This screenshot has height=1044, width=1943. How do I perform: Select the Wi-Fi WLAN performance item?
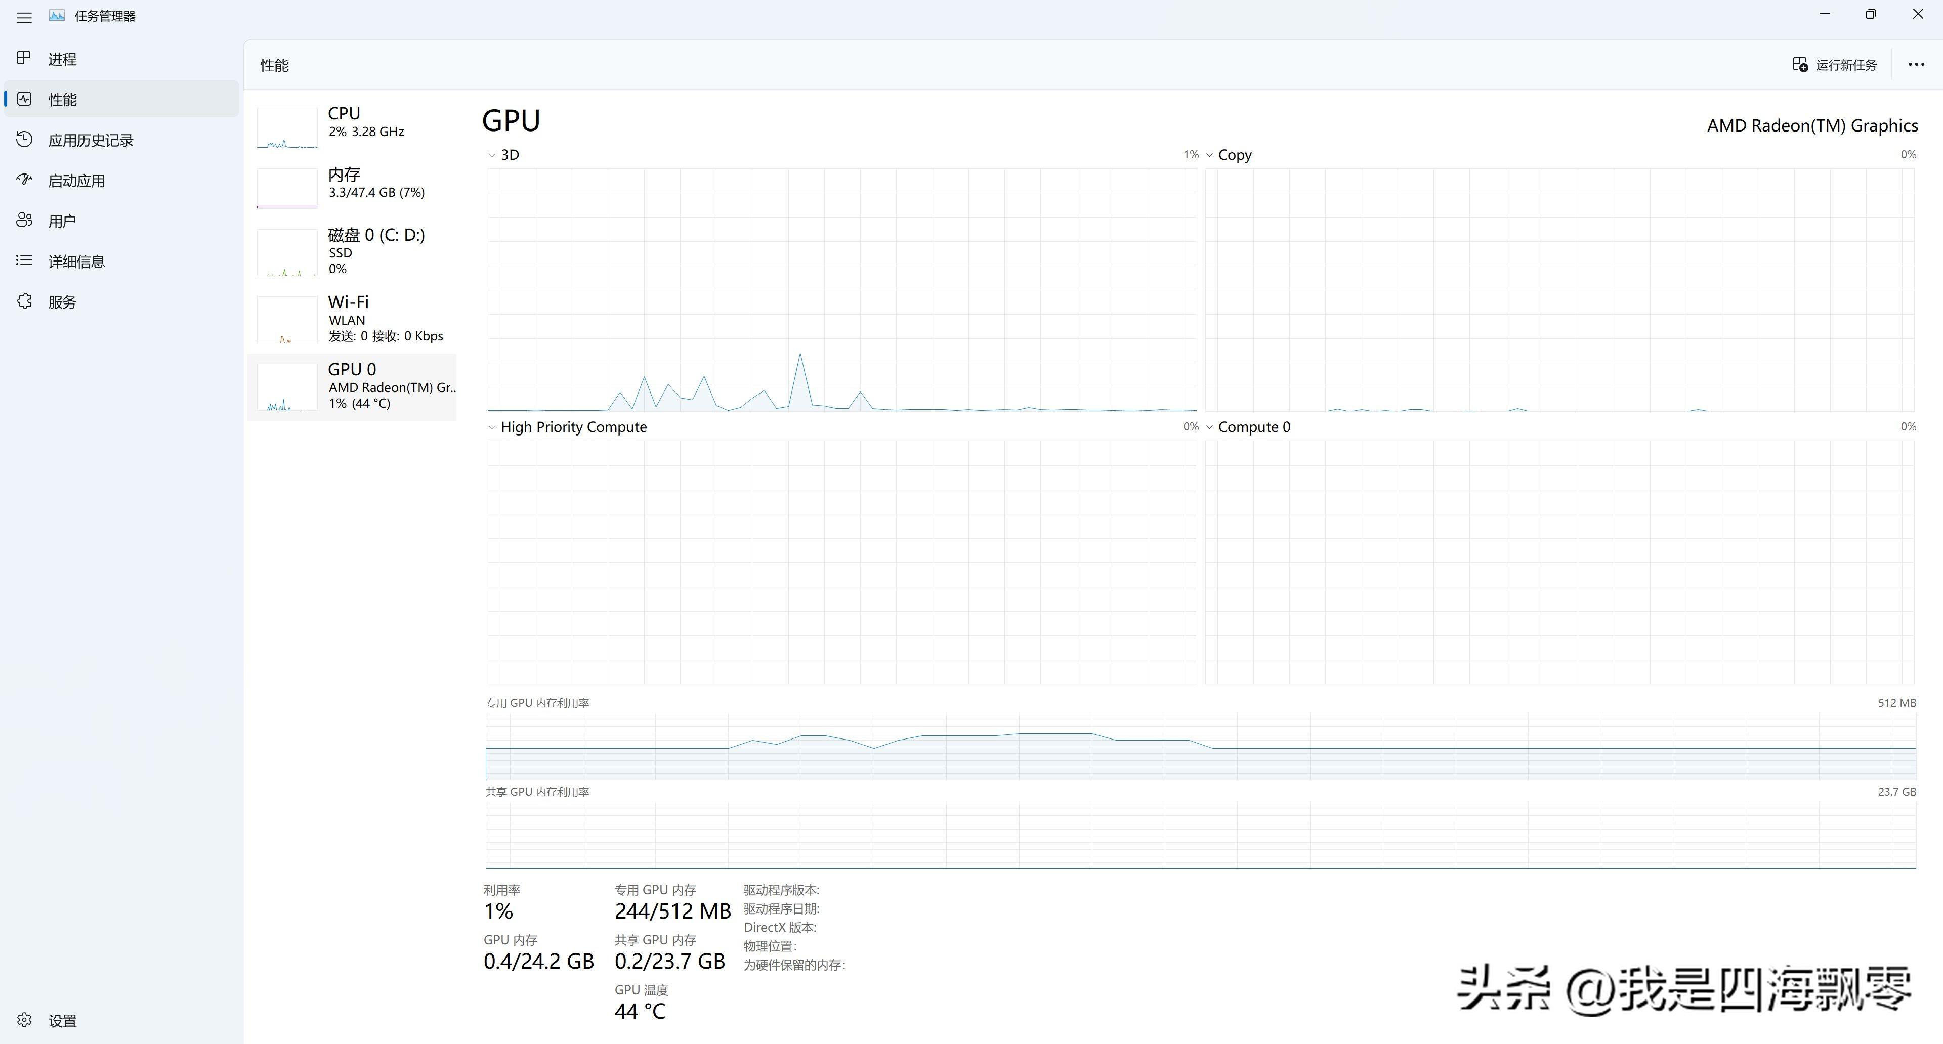(x=352, y=319)
